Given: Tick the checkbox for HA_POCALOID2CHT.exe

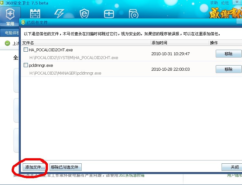Looking at the screenshot, I should pos(26,49).
